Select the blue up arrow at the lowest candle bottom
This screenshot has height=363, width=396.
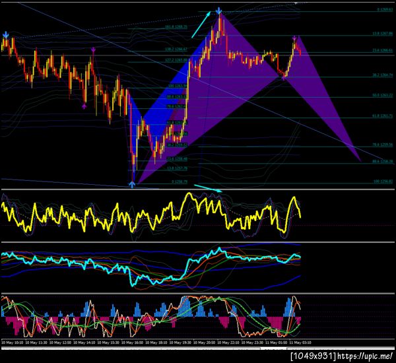coord(132,184)
